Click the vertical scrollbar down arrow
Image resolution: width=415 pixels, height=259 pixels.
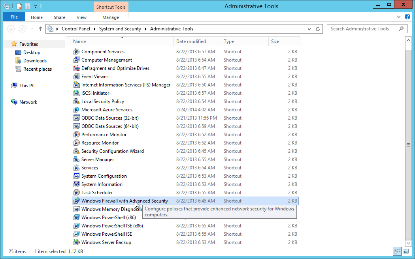tap(408, 244)
